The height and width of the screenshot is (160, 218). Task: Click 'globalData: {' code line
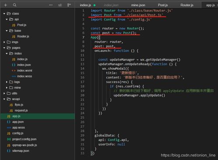[107, 136]
